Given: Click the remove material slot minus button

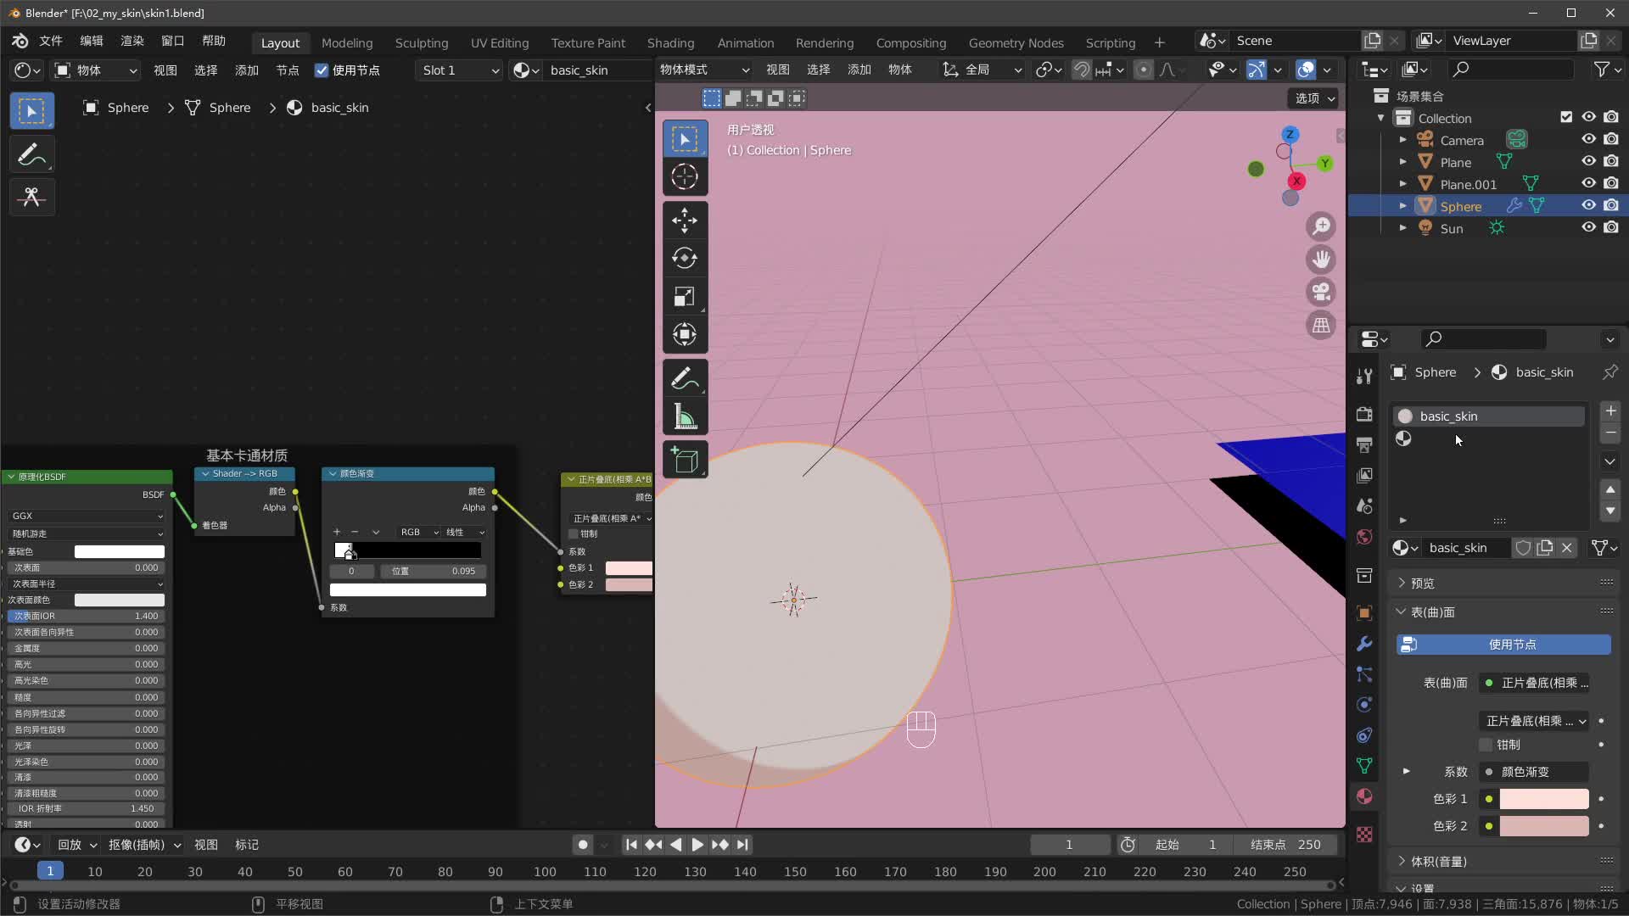Looking at the screenshot, I should click(1610, 433).
